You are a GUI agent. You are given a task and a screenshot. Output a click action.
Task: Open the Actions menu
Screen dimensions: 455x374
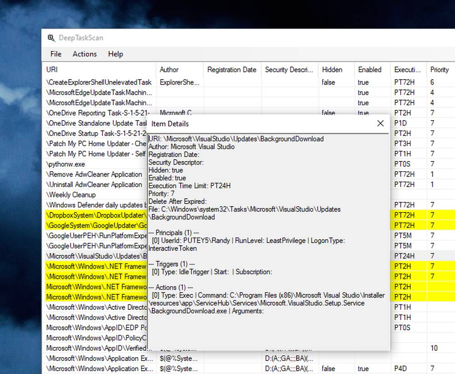[85, 54]
